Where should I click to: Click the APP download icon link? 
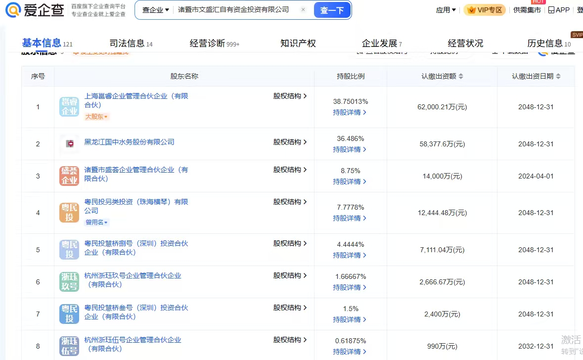pyautogui.click(x=559, y=10)
